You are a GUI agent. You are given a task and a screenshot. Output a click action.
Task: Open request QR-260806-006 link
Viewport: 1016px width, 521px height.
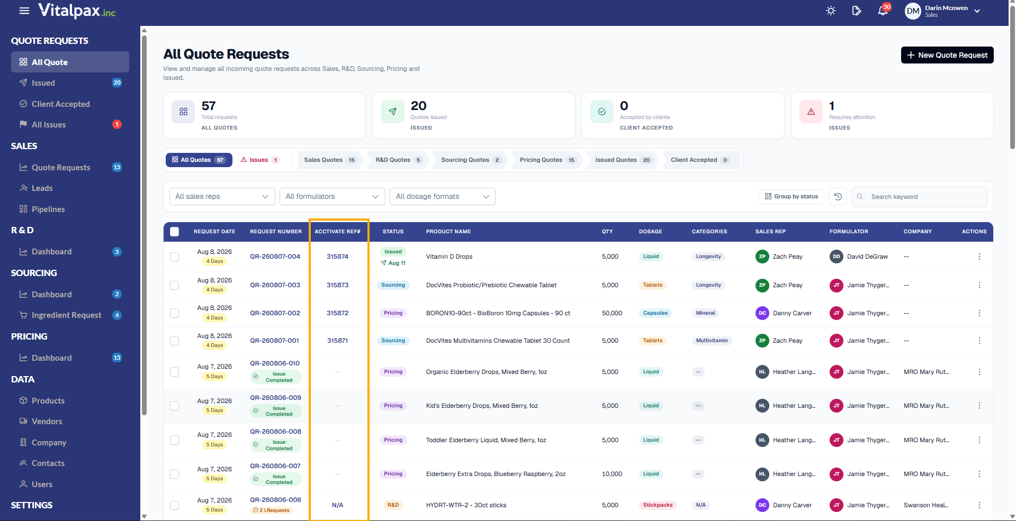tap(275, 500)
